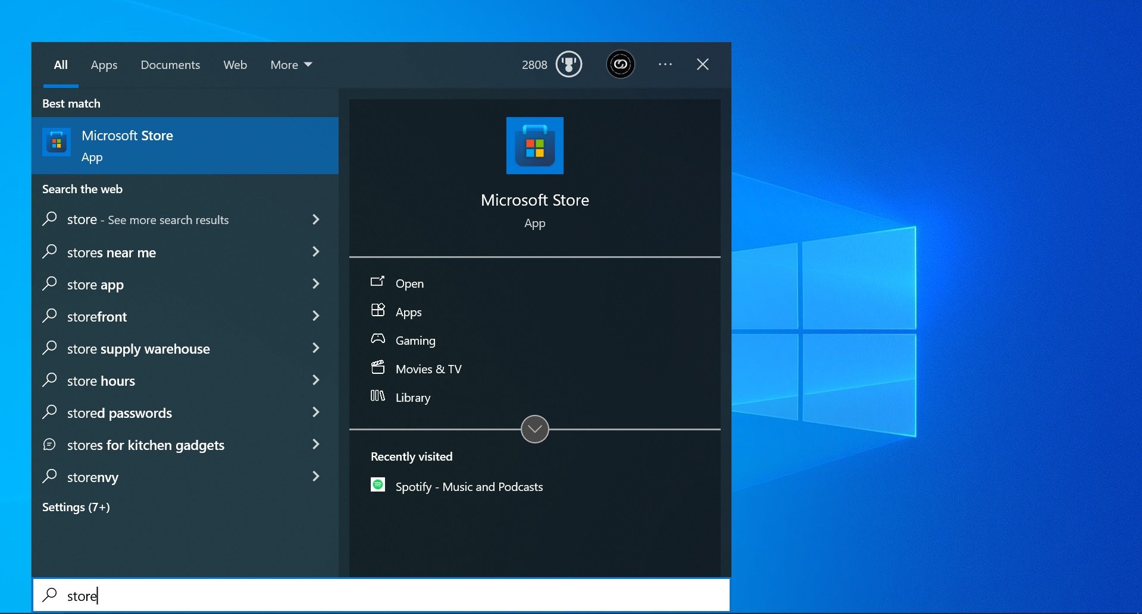
Task: Open the More dropdown filter
Action: coord(291,65)
